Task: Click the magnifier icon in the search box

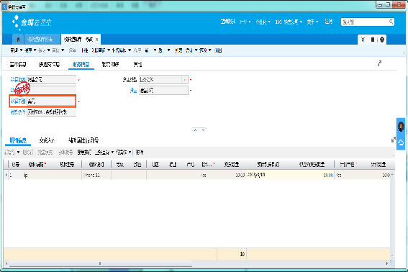Action: tap(391, 22)
